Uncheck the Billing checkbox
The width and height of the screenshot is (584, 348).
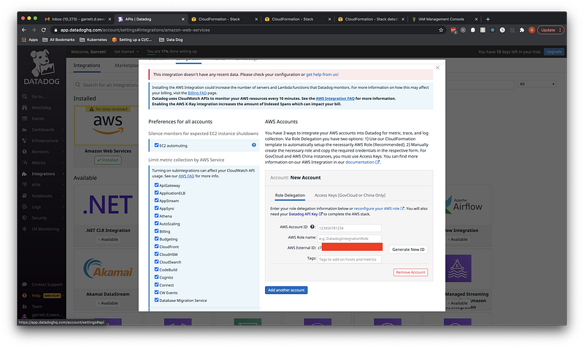(156, 231)
